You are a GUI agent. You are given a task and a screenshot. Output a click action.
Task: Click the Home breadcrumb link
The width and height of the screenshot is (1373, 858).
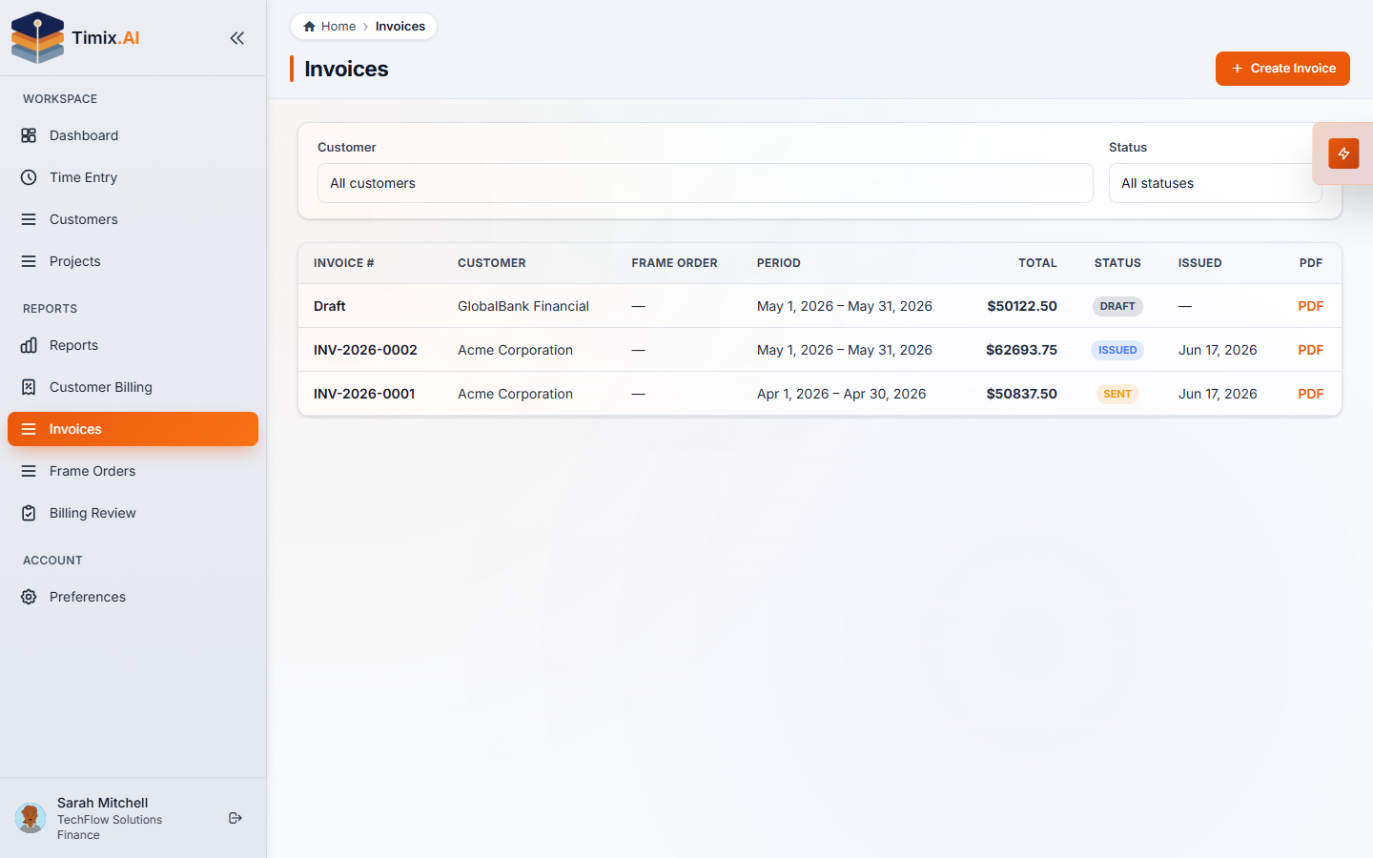click(329, 27)
